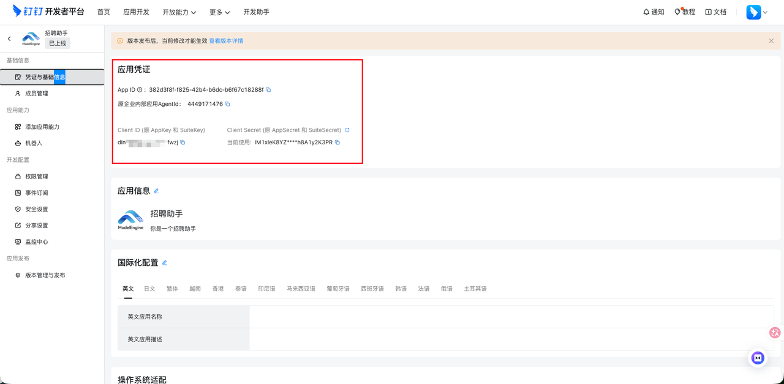
Task: Click App ID text 382d3f8f-f825-42b4-b6dc-b6f67c18288f
Action: coord(206,90)
